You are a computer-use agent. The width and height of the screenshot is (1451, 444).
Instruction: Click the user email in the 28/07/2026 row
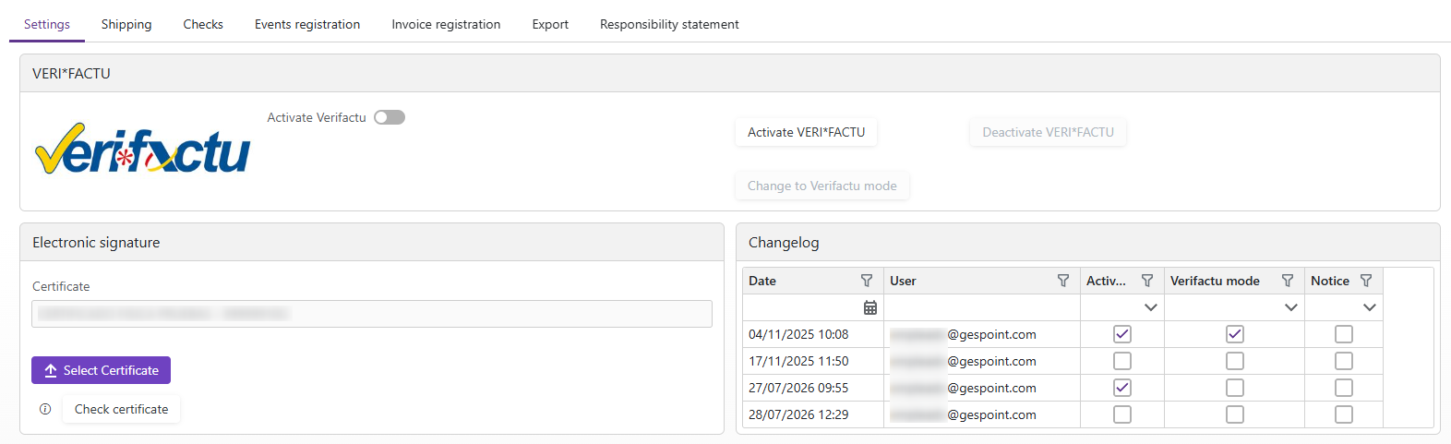[x=963, y=414]
